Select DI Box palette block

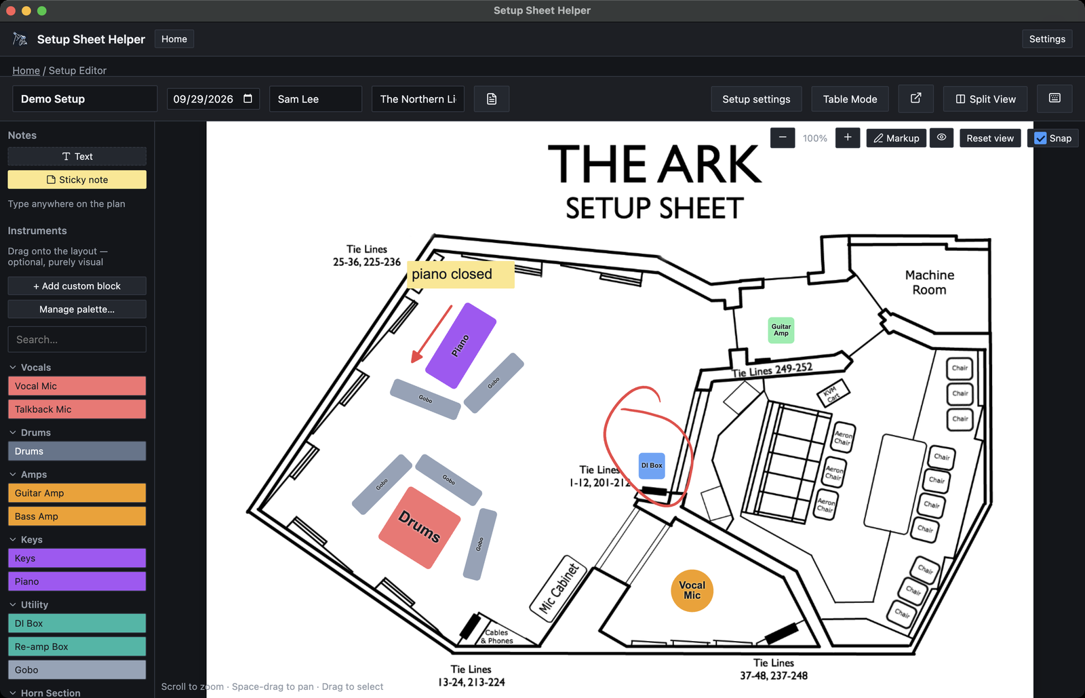[77, 623]
